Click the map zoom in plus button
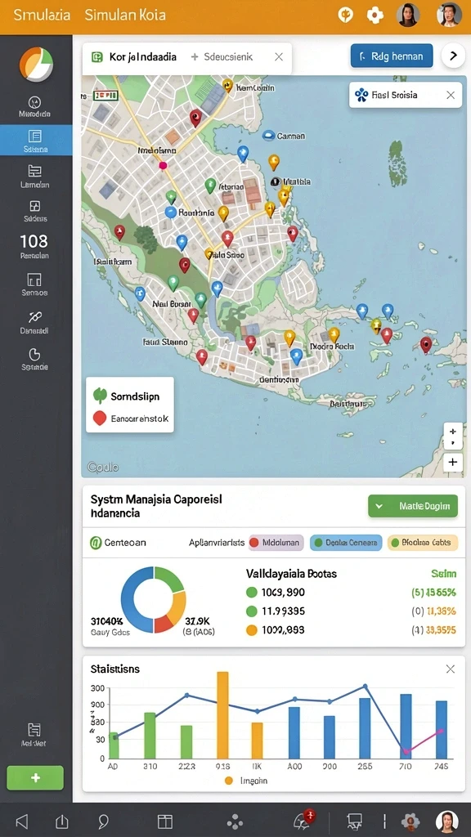The image size is (471, 837). 453,462
